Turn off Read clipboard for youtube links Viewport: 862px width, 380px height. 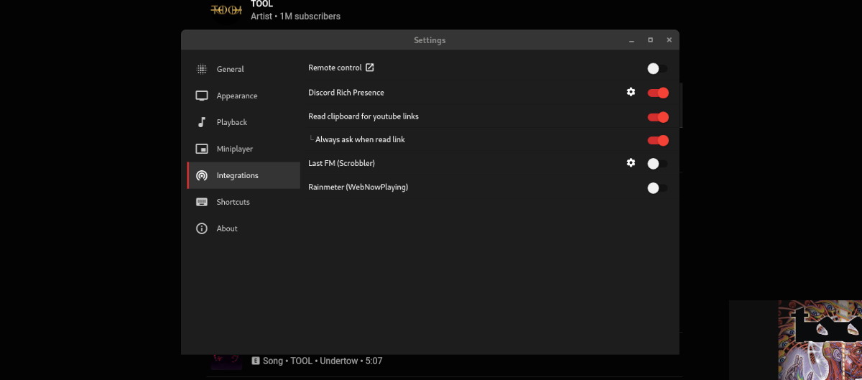point(657,117)
